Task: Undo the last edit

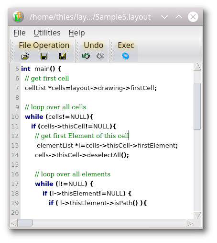Action: 86,56
